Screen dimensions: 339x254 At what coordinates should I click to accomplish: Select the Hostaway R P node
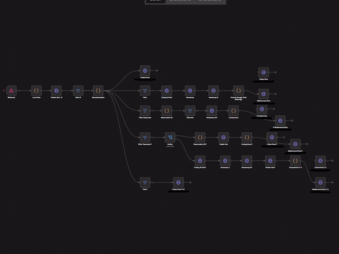click(212, 111)
